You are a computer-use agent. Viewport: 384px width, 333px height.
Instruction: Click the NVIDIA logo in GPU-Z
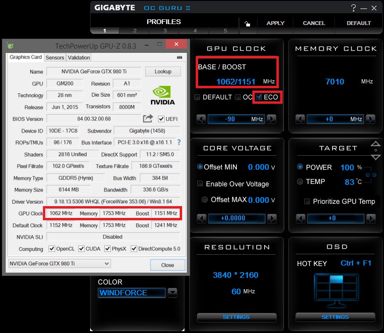(162, 95)
